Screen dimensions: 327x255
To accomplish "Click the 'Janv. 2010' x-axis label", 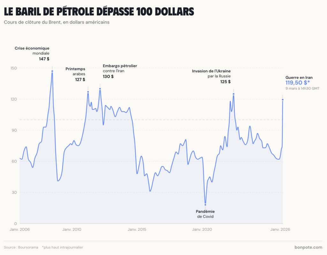I will click(72, 229).
